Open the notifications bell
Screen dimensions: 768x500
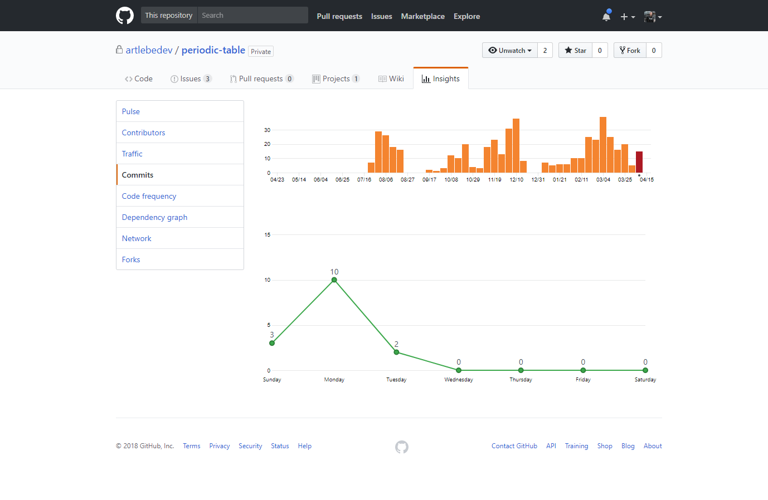606,16
